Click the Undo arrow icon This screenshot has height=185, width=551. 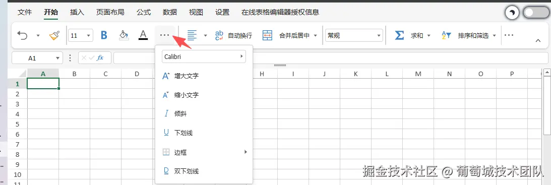pos(23,35)
